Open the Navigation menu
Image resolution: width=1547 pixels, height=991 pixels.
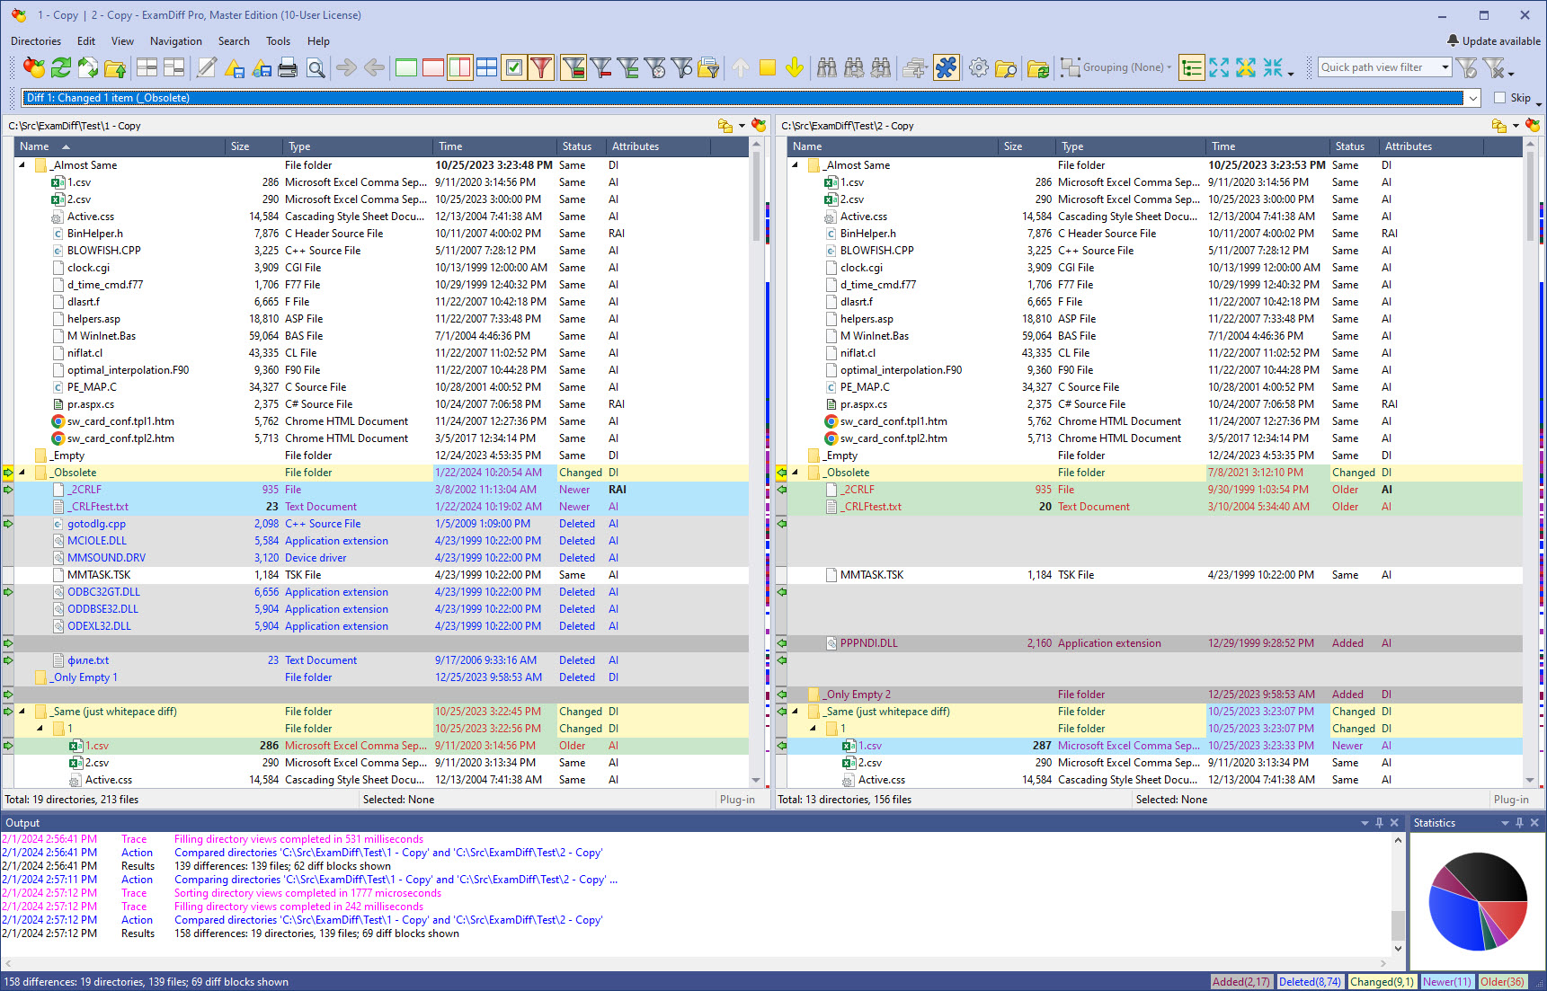pos(175,41)
